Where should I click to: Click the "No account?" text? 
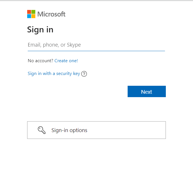pos(40,60)
